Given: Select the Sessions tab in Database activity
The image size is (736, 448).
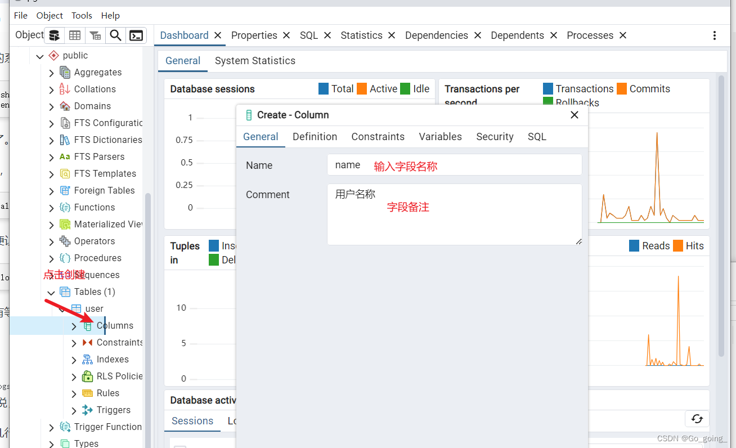Looking at the screenshot, I should [x=192, y=421].
